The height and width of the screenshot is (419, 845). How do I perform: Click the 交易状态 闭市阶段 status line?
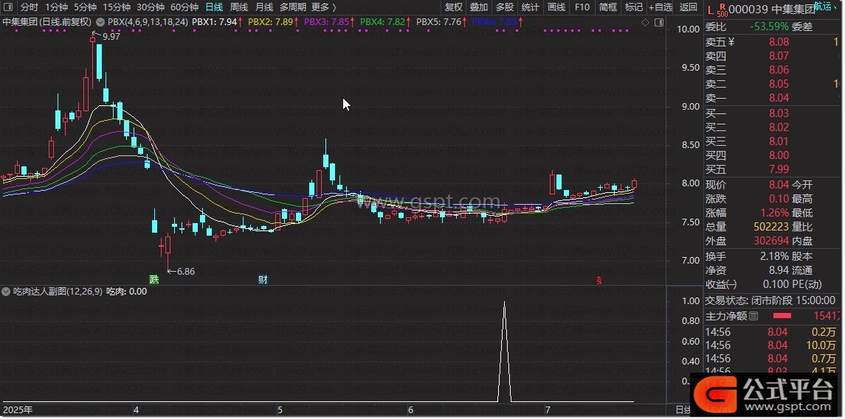[x=770, y=300]
